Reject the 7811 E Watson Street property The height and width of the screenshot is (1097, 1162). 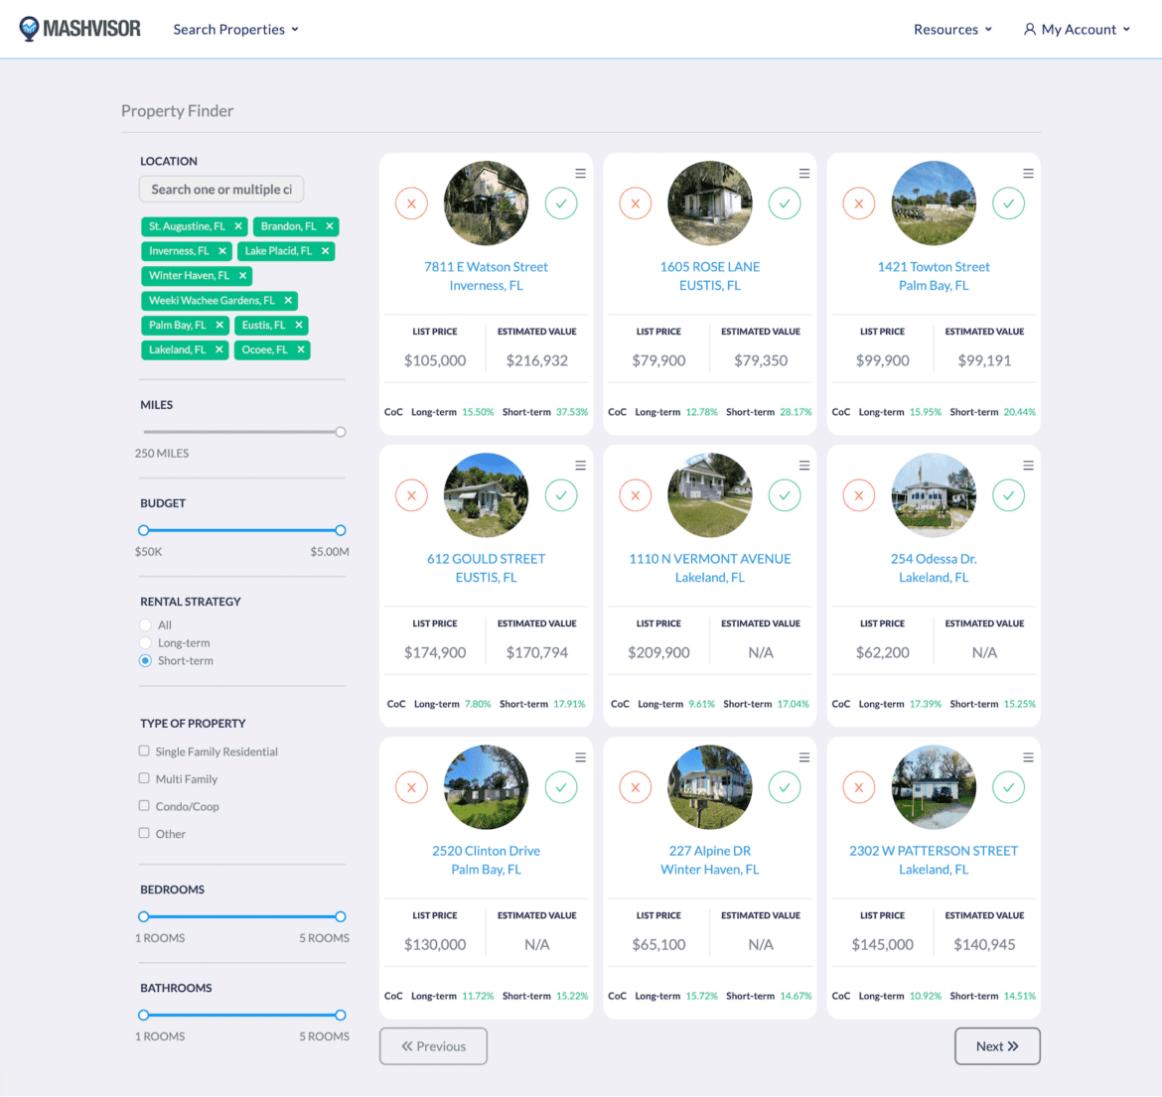point(411,203)
